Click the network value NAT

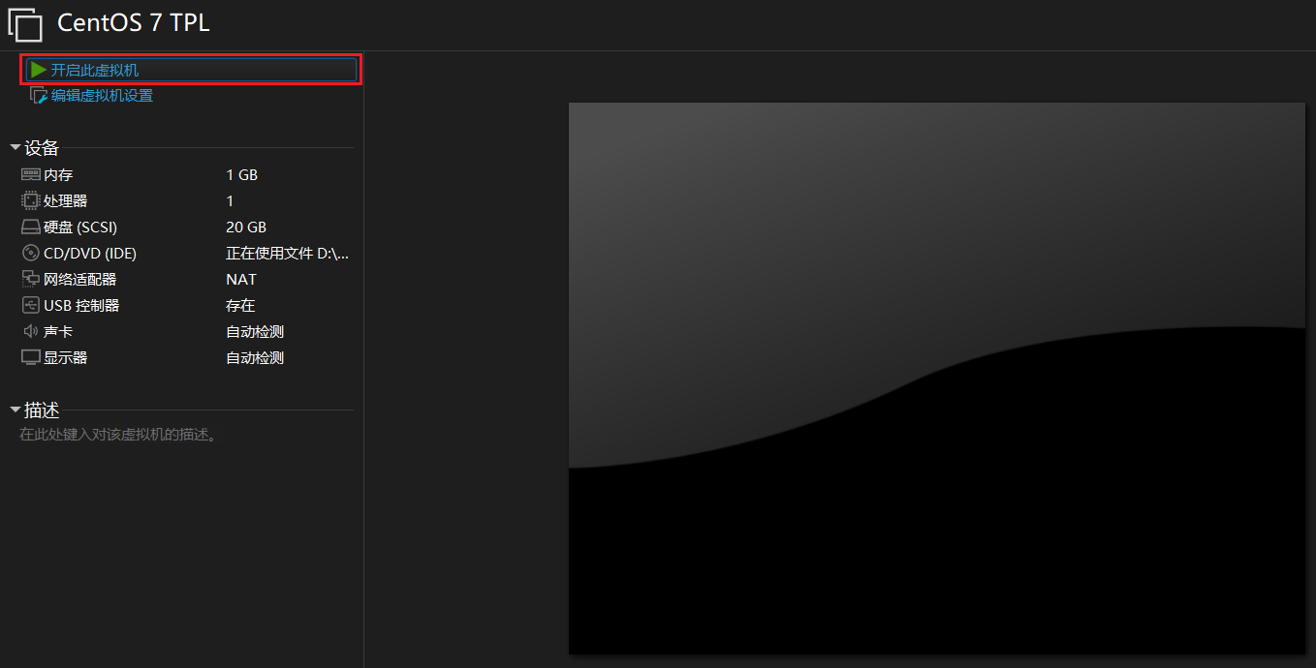tap(241, 280)
